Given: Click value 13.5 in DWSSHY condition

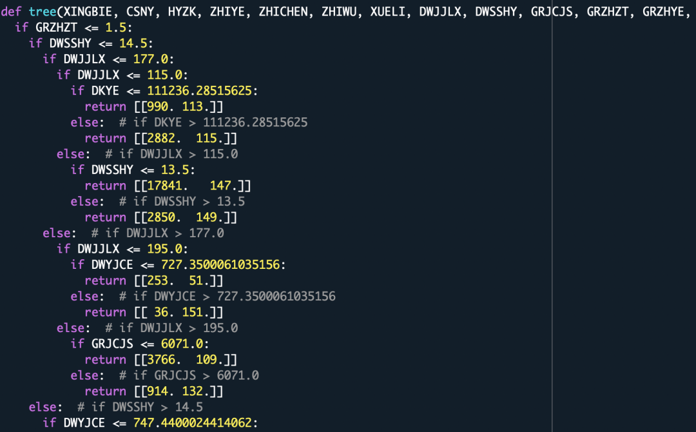Looking at the screenshot, I should [175, 170].
